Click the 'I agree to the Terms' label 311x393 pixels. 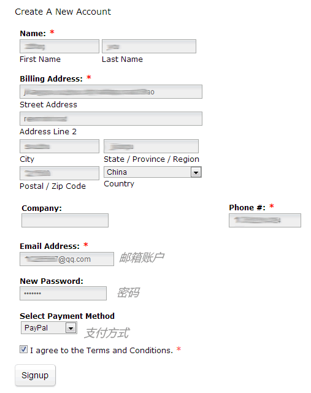pyautogui.click(x=101, y=351)
